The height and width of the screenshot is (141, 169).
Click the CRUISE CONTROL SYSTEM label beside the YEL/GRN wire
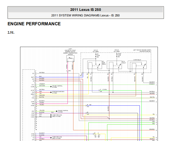tap(63, 111)
